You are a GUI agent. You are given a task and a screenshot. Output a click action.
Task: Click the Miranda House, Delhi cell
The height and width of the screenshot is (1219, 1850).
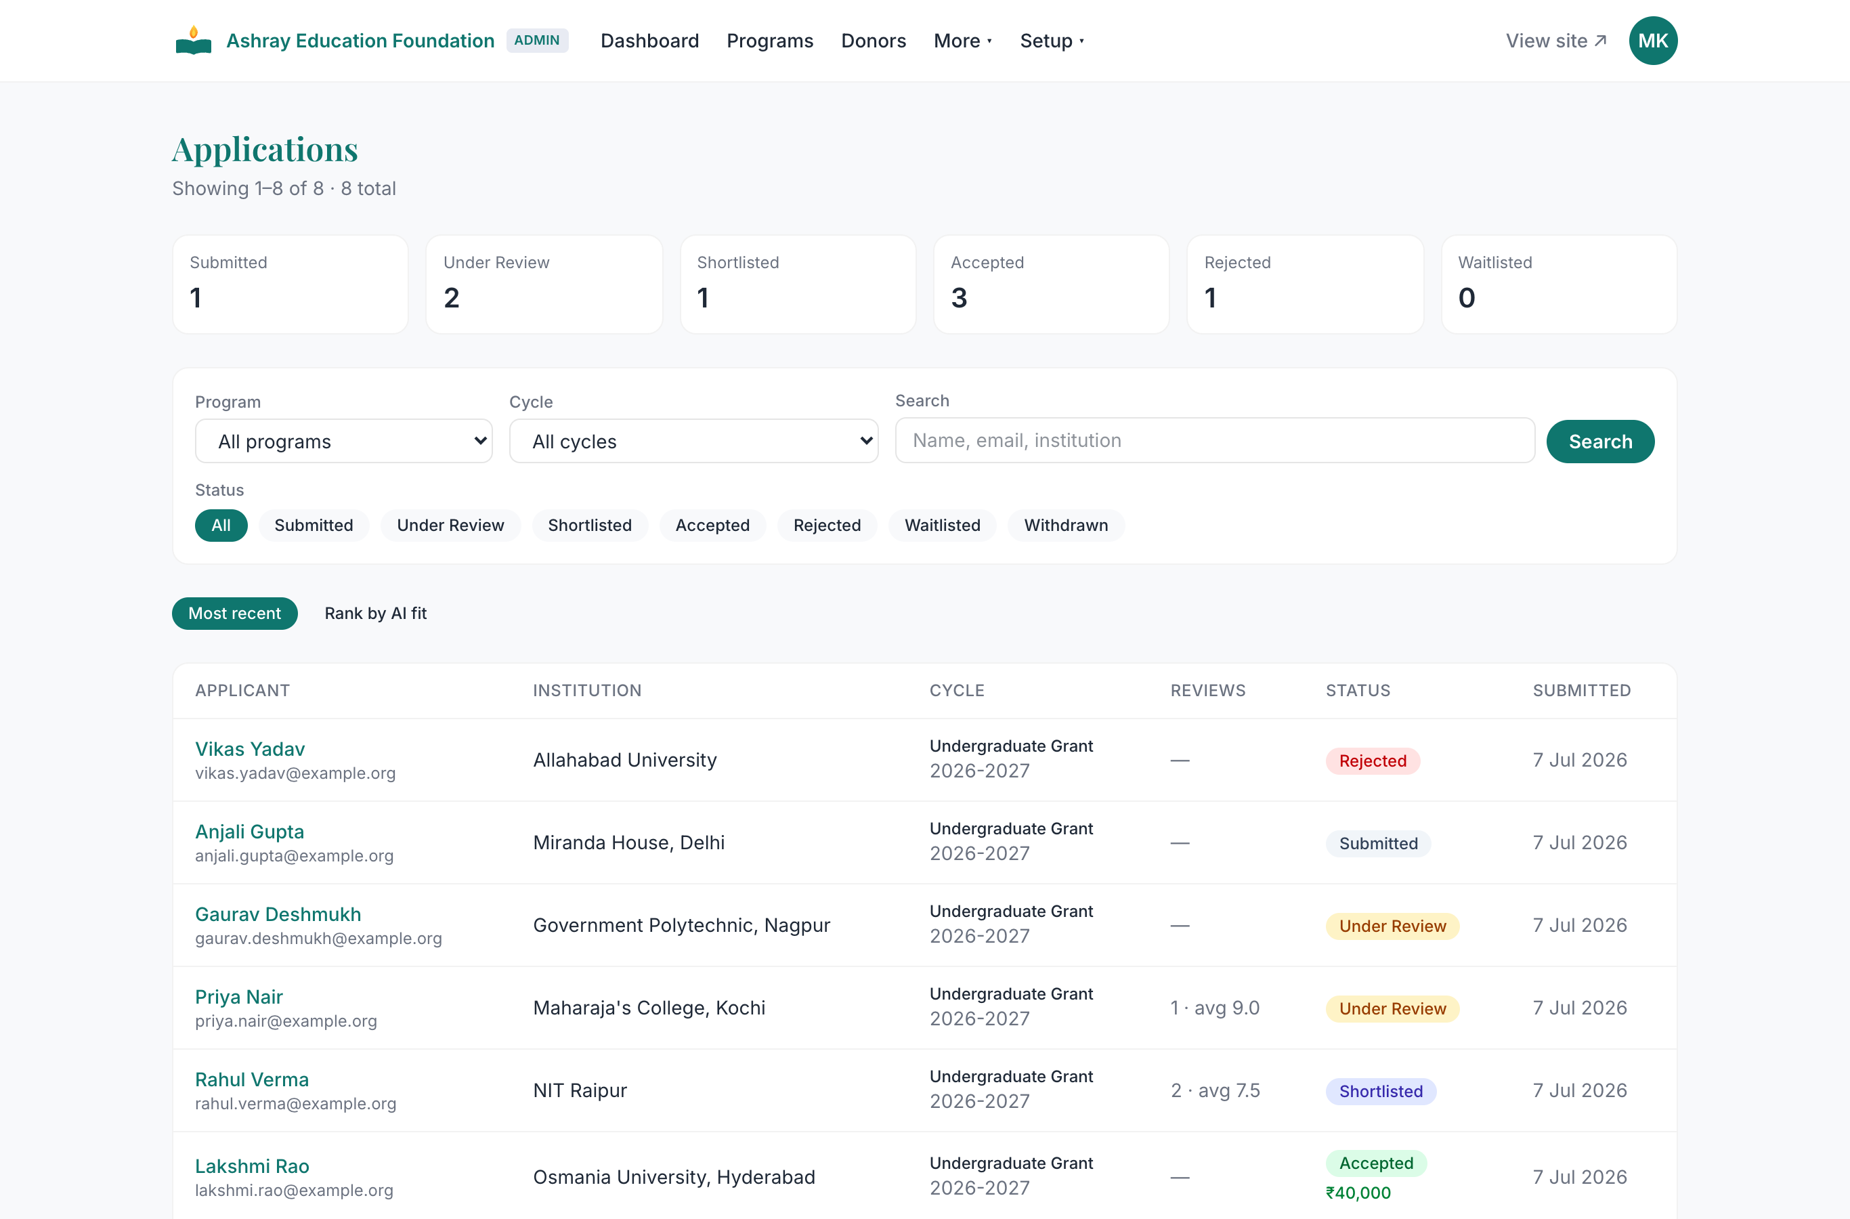click(628, 842)
